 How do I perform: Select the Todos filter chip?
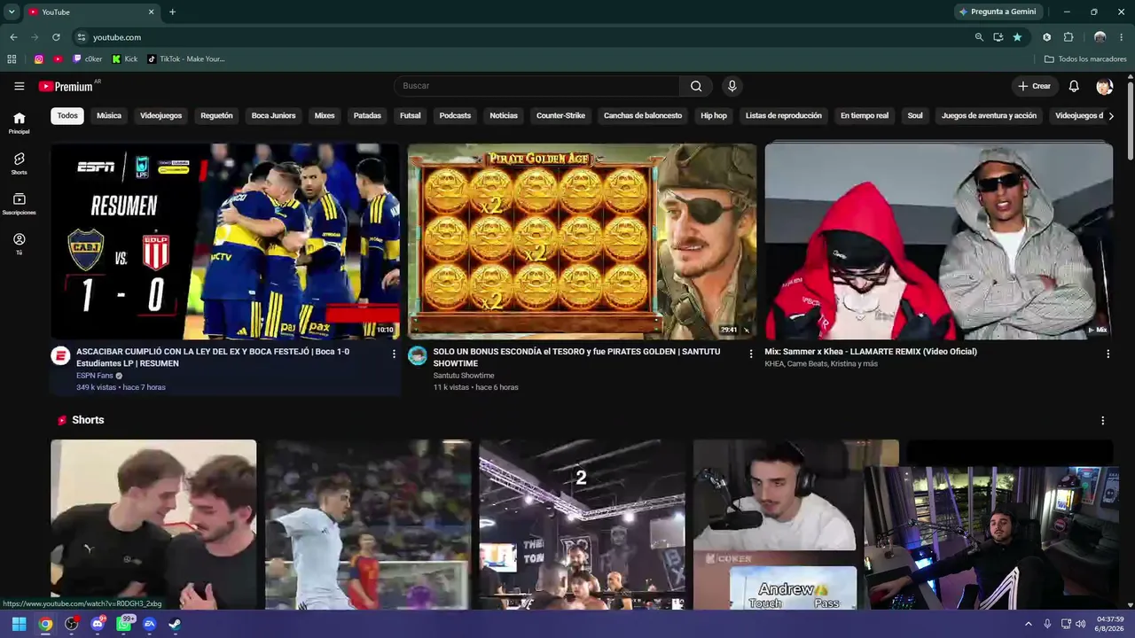[67, 115]
